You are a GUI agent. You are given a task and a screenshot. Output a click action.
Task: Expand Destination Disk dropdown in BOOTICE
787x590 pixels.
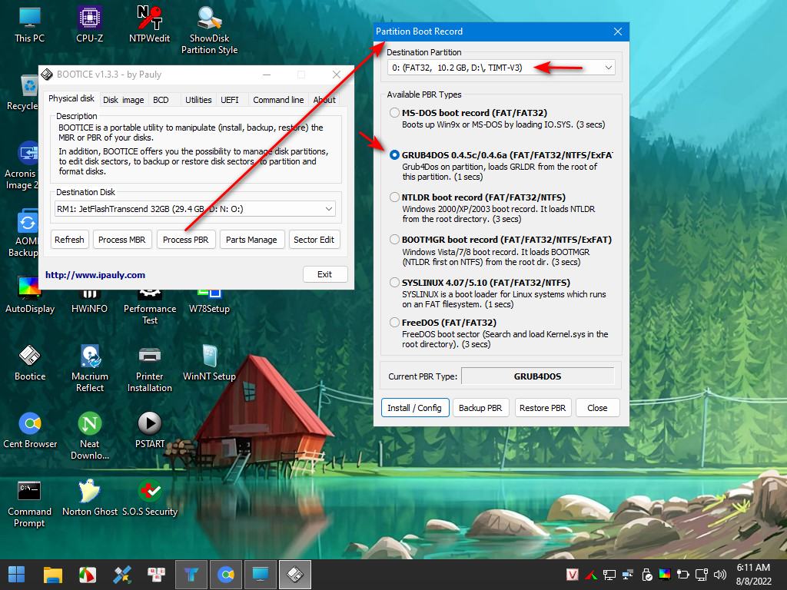[x=329, y=209]
